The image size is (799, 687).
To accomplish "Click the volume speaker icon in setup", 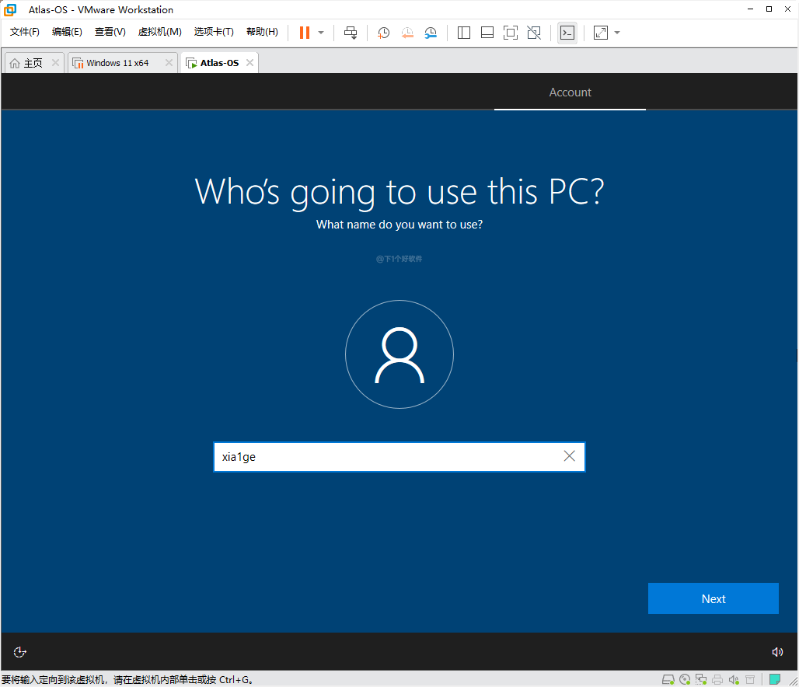I will pyautogui.click(x=777, y=652).
